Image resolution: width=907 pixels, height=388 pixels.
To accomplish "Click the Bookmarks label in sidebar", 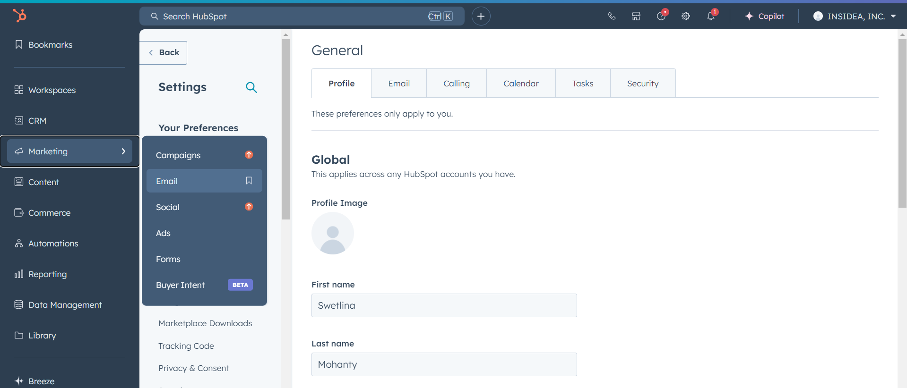I will click(x=50, y=45).
